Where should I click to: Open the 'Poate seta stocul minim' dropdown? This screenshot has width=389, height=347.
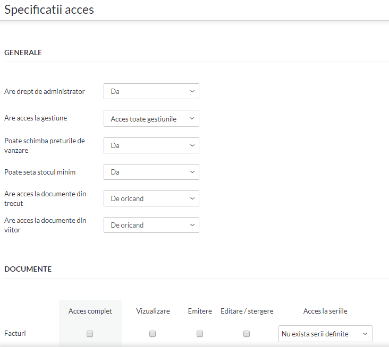pos(151,172)
